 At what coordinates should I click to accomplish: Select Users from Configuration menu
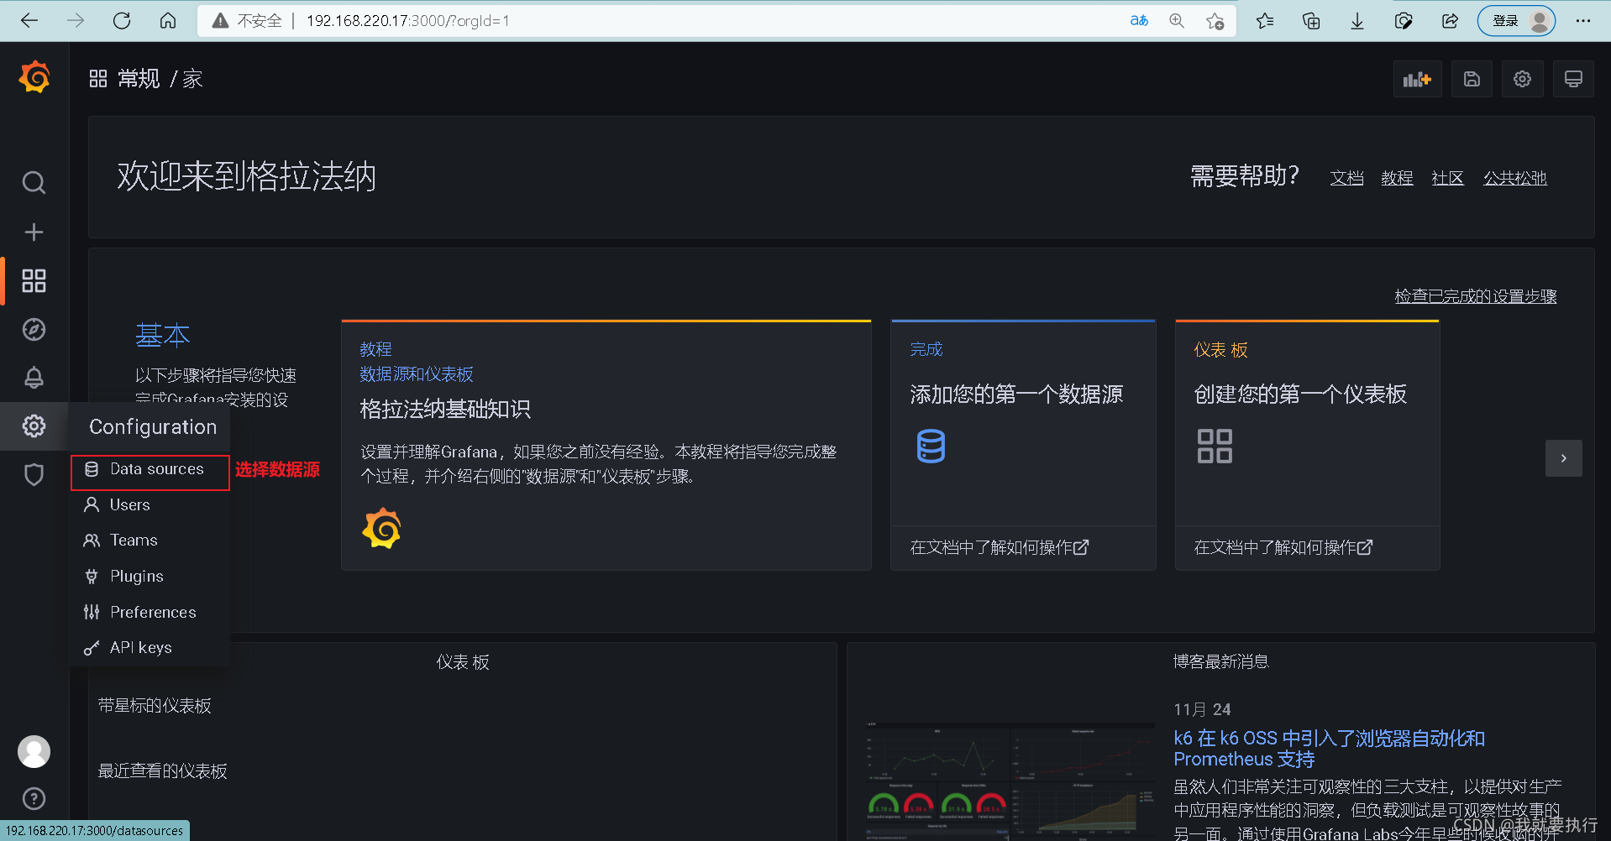[x=150, y=504]
